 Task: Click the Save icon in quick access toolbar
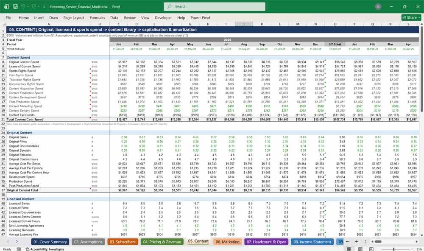[15, 6]
